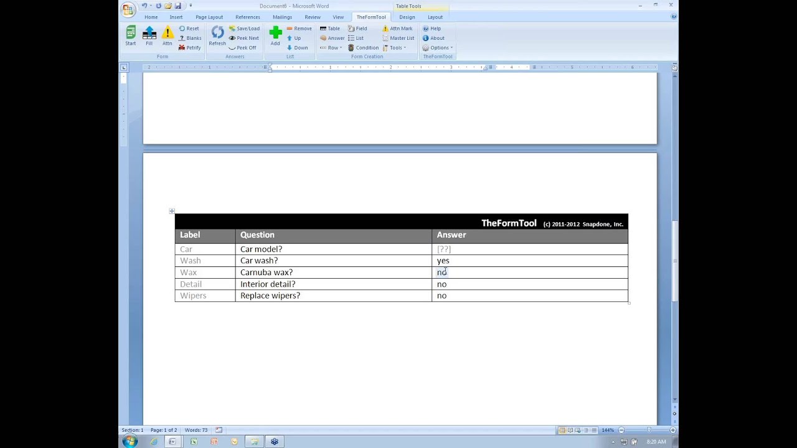Adjust the zoom slider handle
The image size is (797, 448).
tap(649, 430)
